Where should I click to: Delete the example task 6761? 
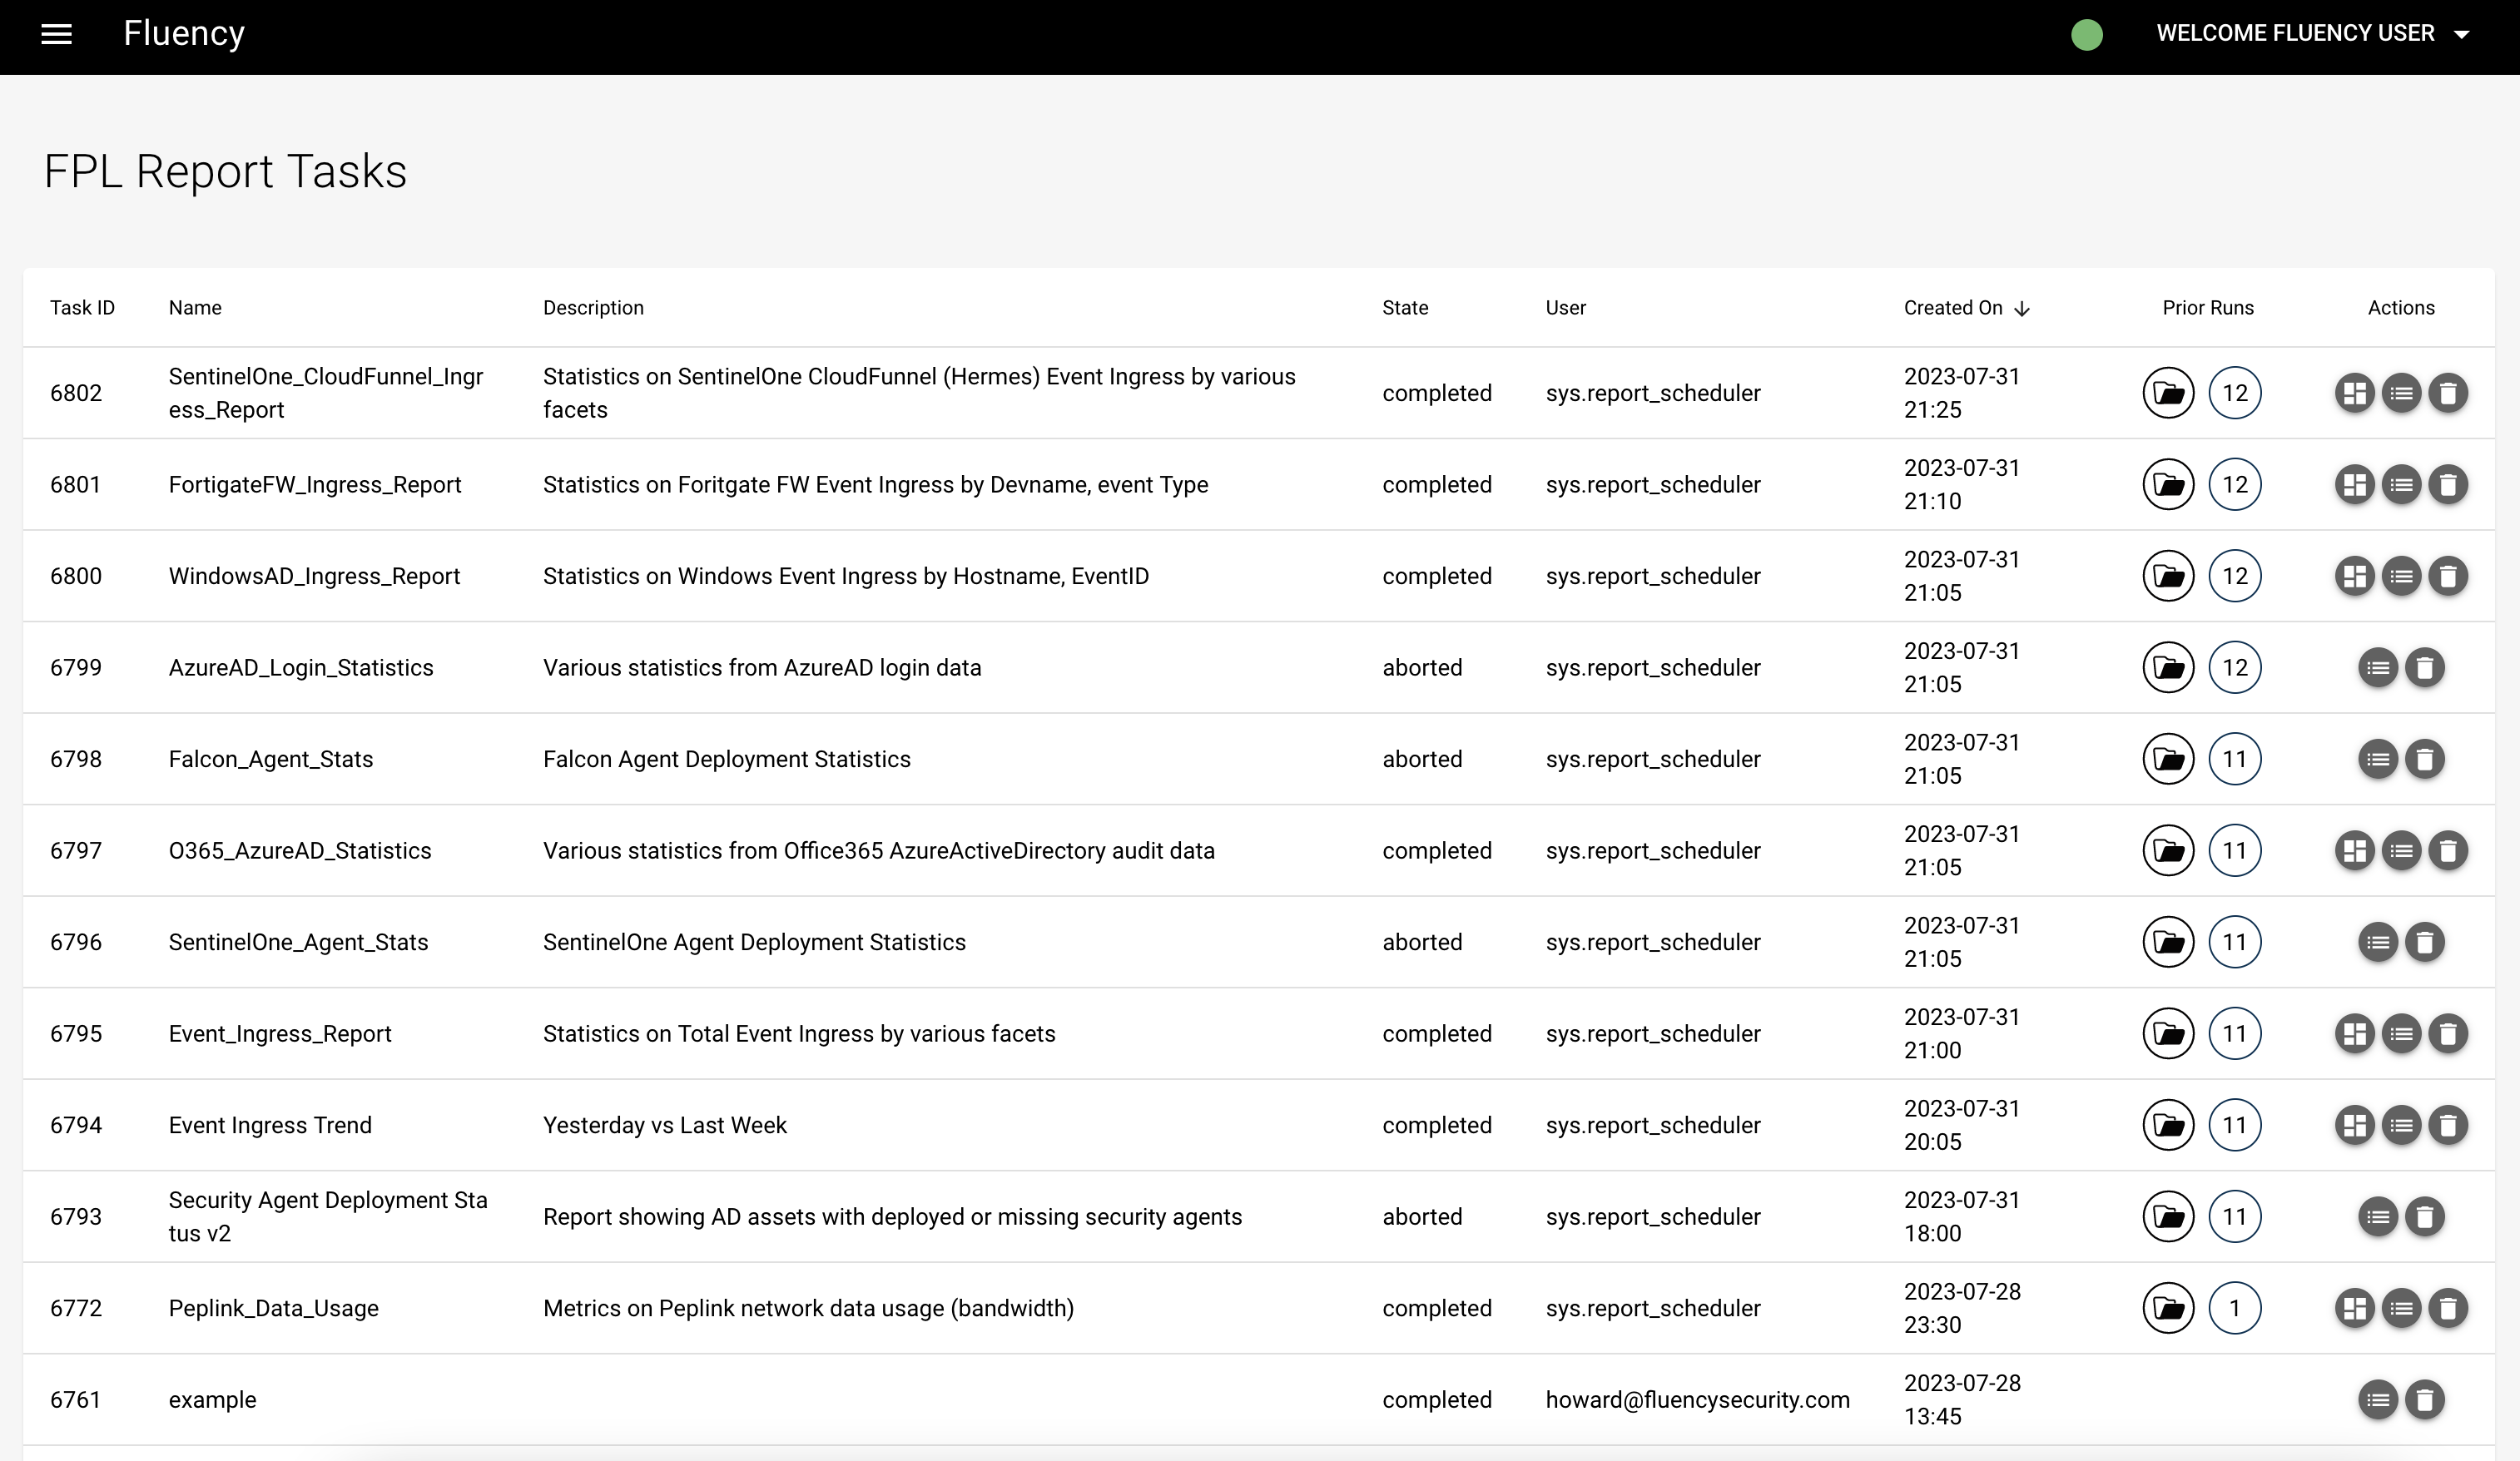coord(2424,1400)
